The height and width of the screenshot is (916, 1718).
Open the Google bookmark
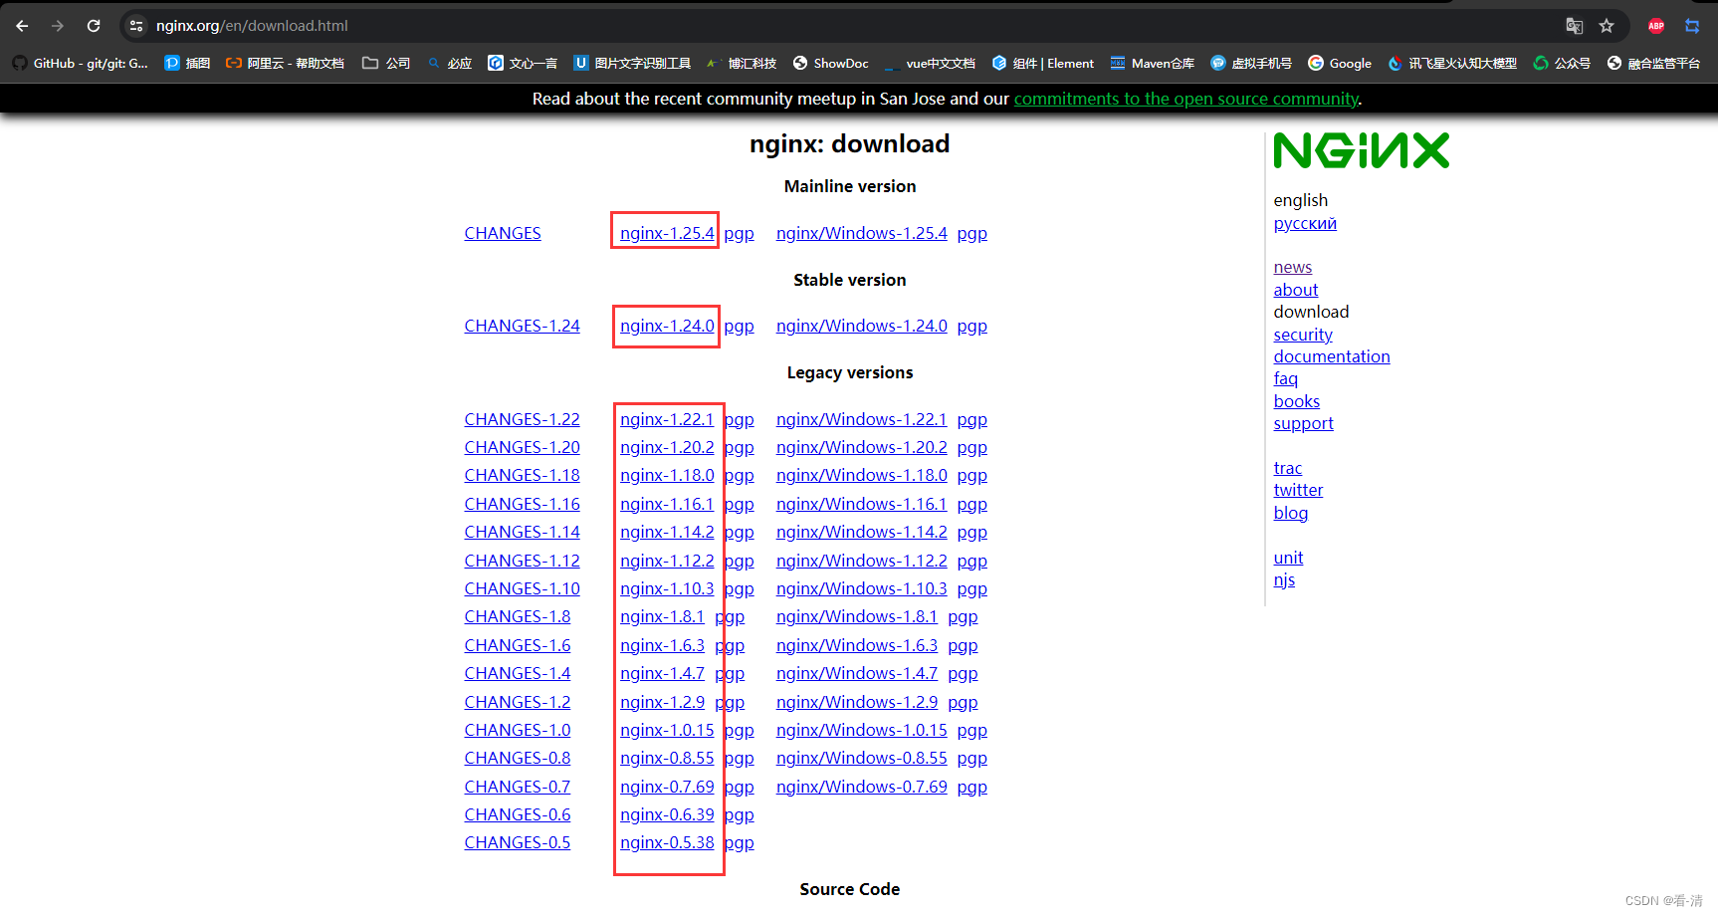click(1340, 63)
